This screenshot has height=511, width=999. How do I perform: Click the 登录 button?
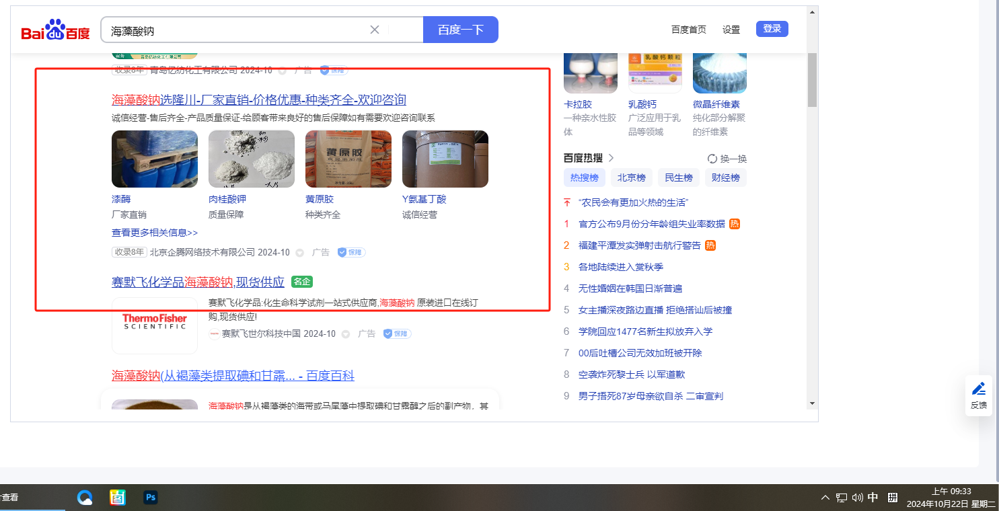tap(772, 29)
